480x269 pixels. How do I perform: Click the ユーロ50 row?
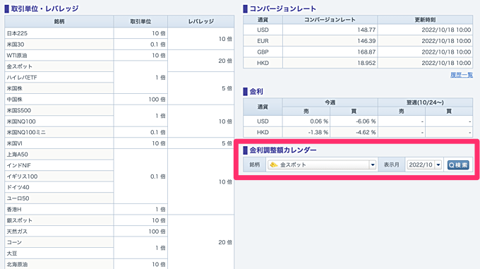(59, 198)
